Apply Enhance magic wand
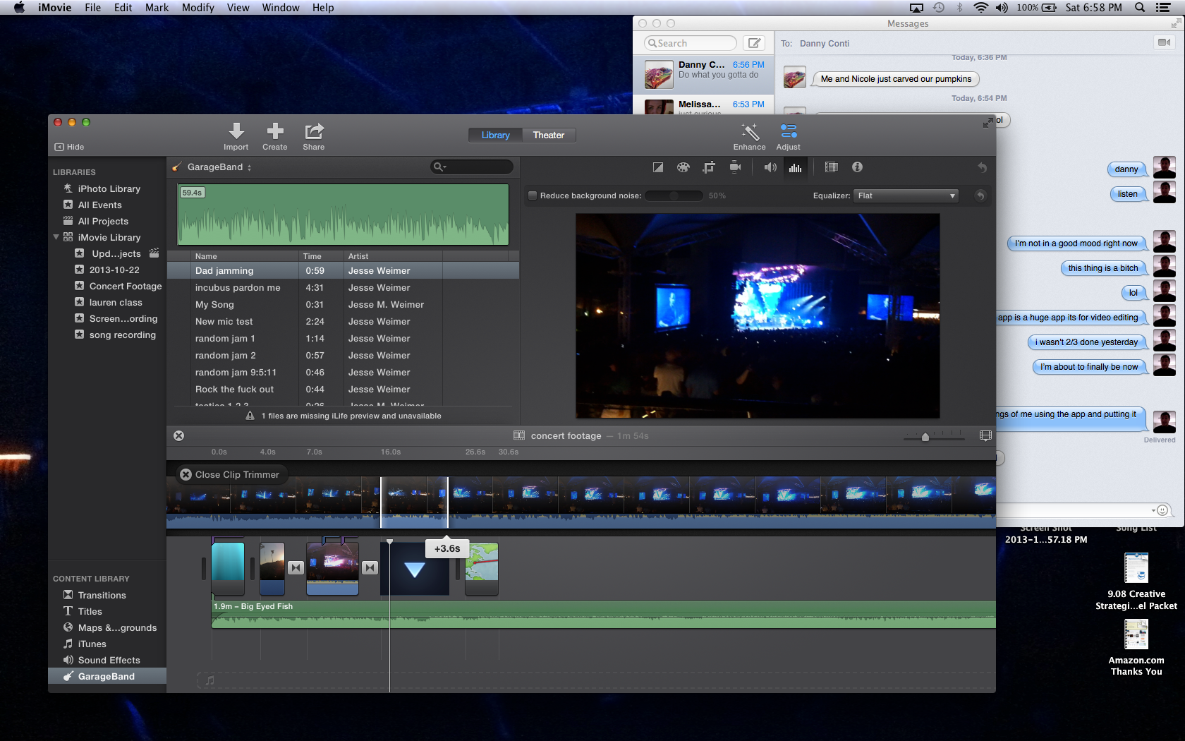 pos(749,131)
